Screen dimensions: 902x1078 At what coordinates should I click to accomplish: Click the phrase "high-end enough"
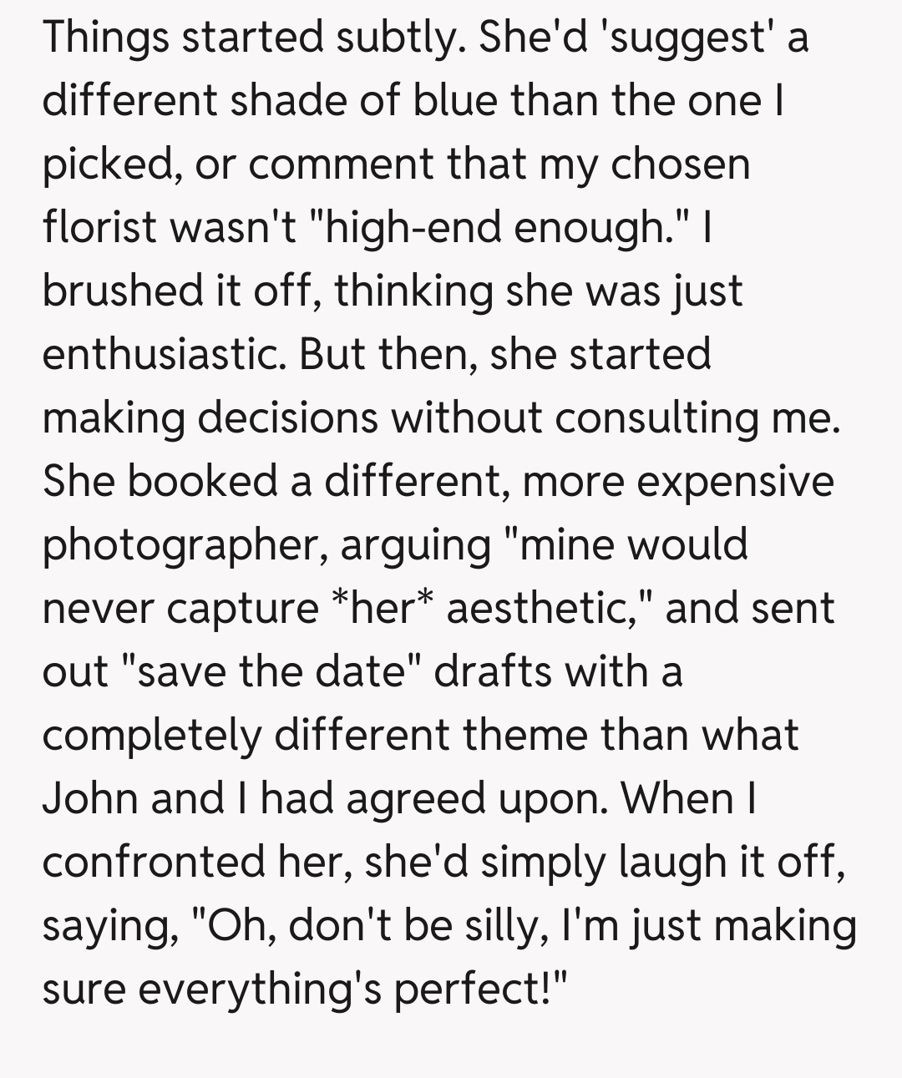click(x=494, y=227)
